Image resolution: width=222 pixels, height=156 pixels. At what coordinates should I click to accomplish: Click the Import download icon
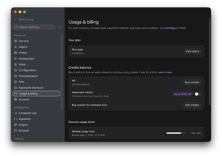[15, 47]
